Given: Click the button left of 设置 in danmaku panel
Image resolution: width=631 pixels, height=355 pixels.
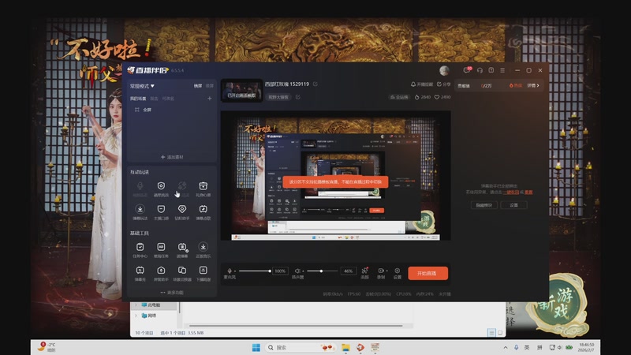Looking at the screenshot, I should point(484,205).
